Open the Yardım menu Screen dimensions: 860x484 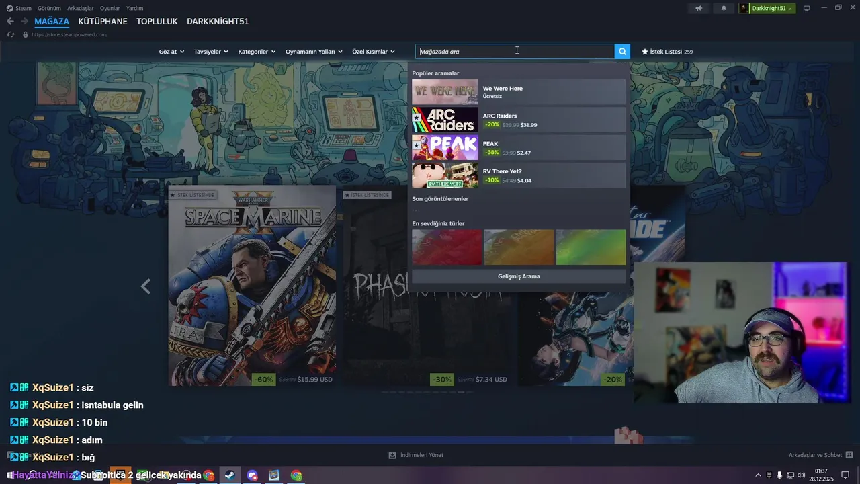pos(135,8)
